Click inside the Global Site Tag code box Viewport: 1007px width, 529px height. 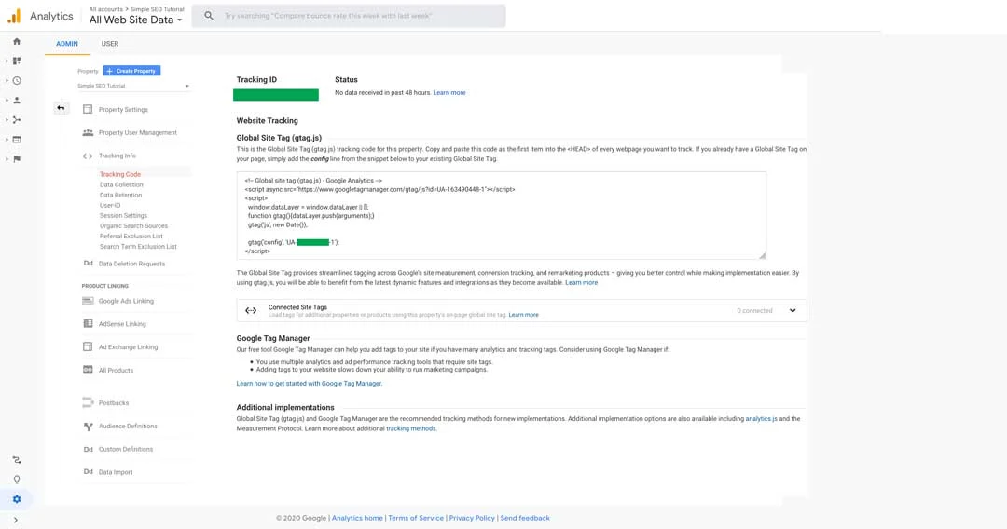tap(501, 215)
